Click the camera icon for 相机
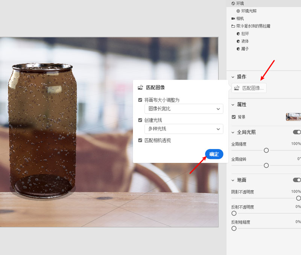This screenshot has width=301, height=255. [x=233, y=18]
